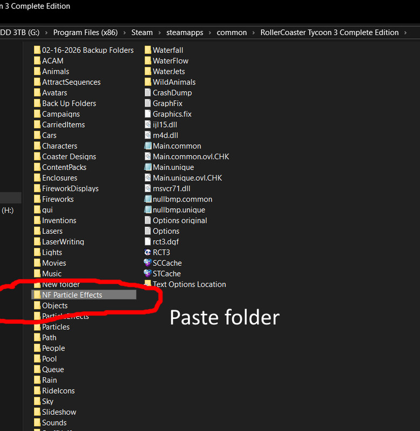Select the Cars folder name
This screenshot has height=431, width=420.
tap(49, 135)
